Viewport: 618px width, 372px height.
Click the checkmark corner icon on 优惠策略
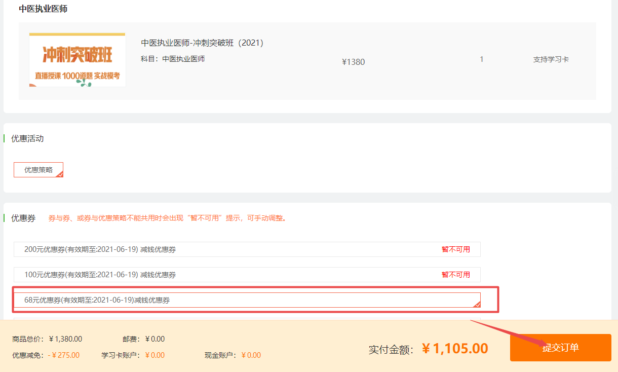[60, 174]
